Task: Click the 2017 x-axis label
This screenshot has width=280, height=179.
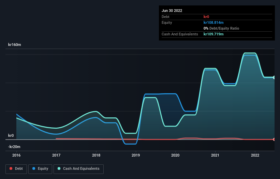Action: coord(56,155)
